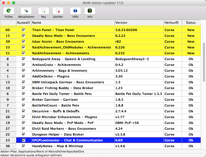Click Curse source of ArkInventory row
The height and width of the screenshot is (157, 206).
pyautogui.click(x=173, y=70)
